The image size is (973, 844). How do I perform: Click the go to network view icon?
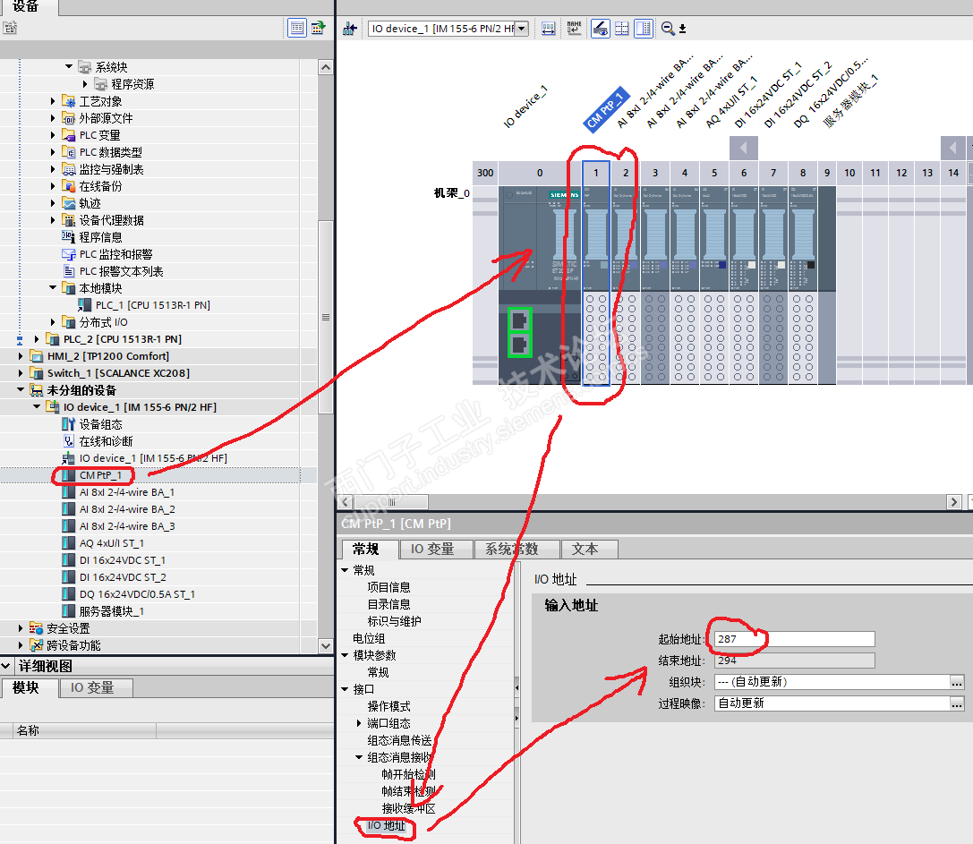click(350, 29)
